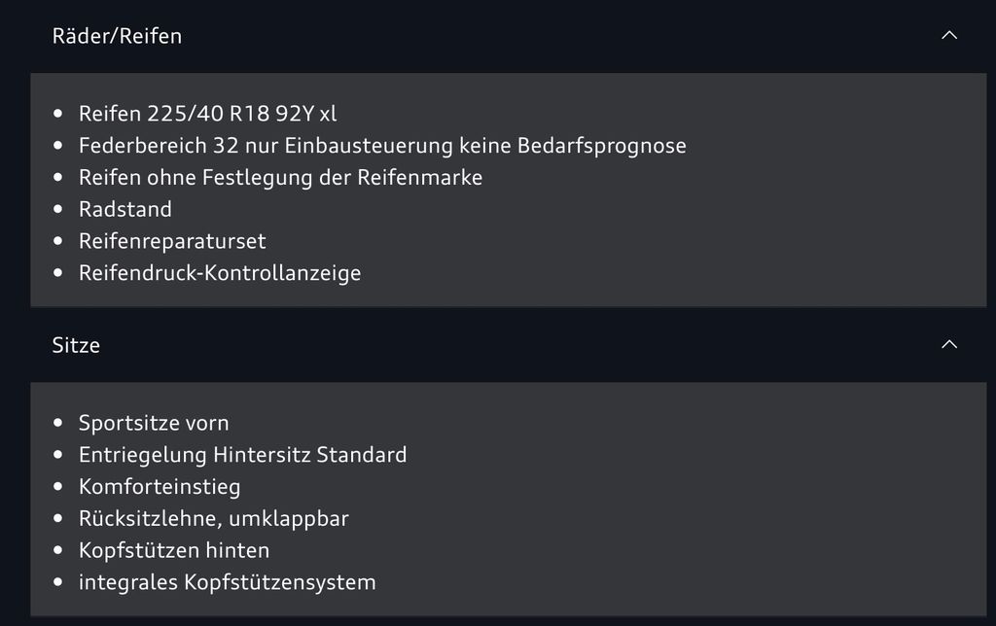
Task: Select 'Reifen 225/40 R18 92Y xl' entry
Action: (x=207, y=114)
